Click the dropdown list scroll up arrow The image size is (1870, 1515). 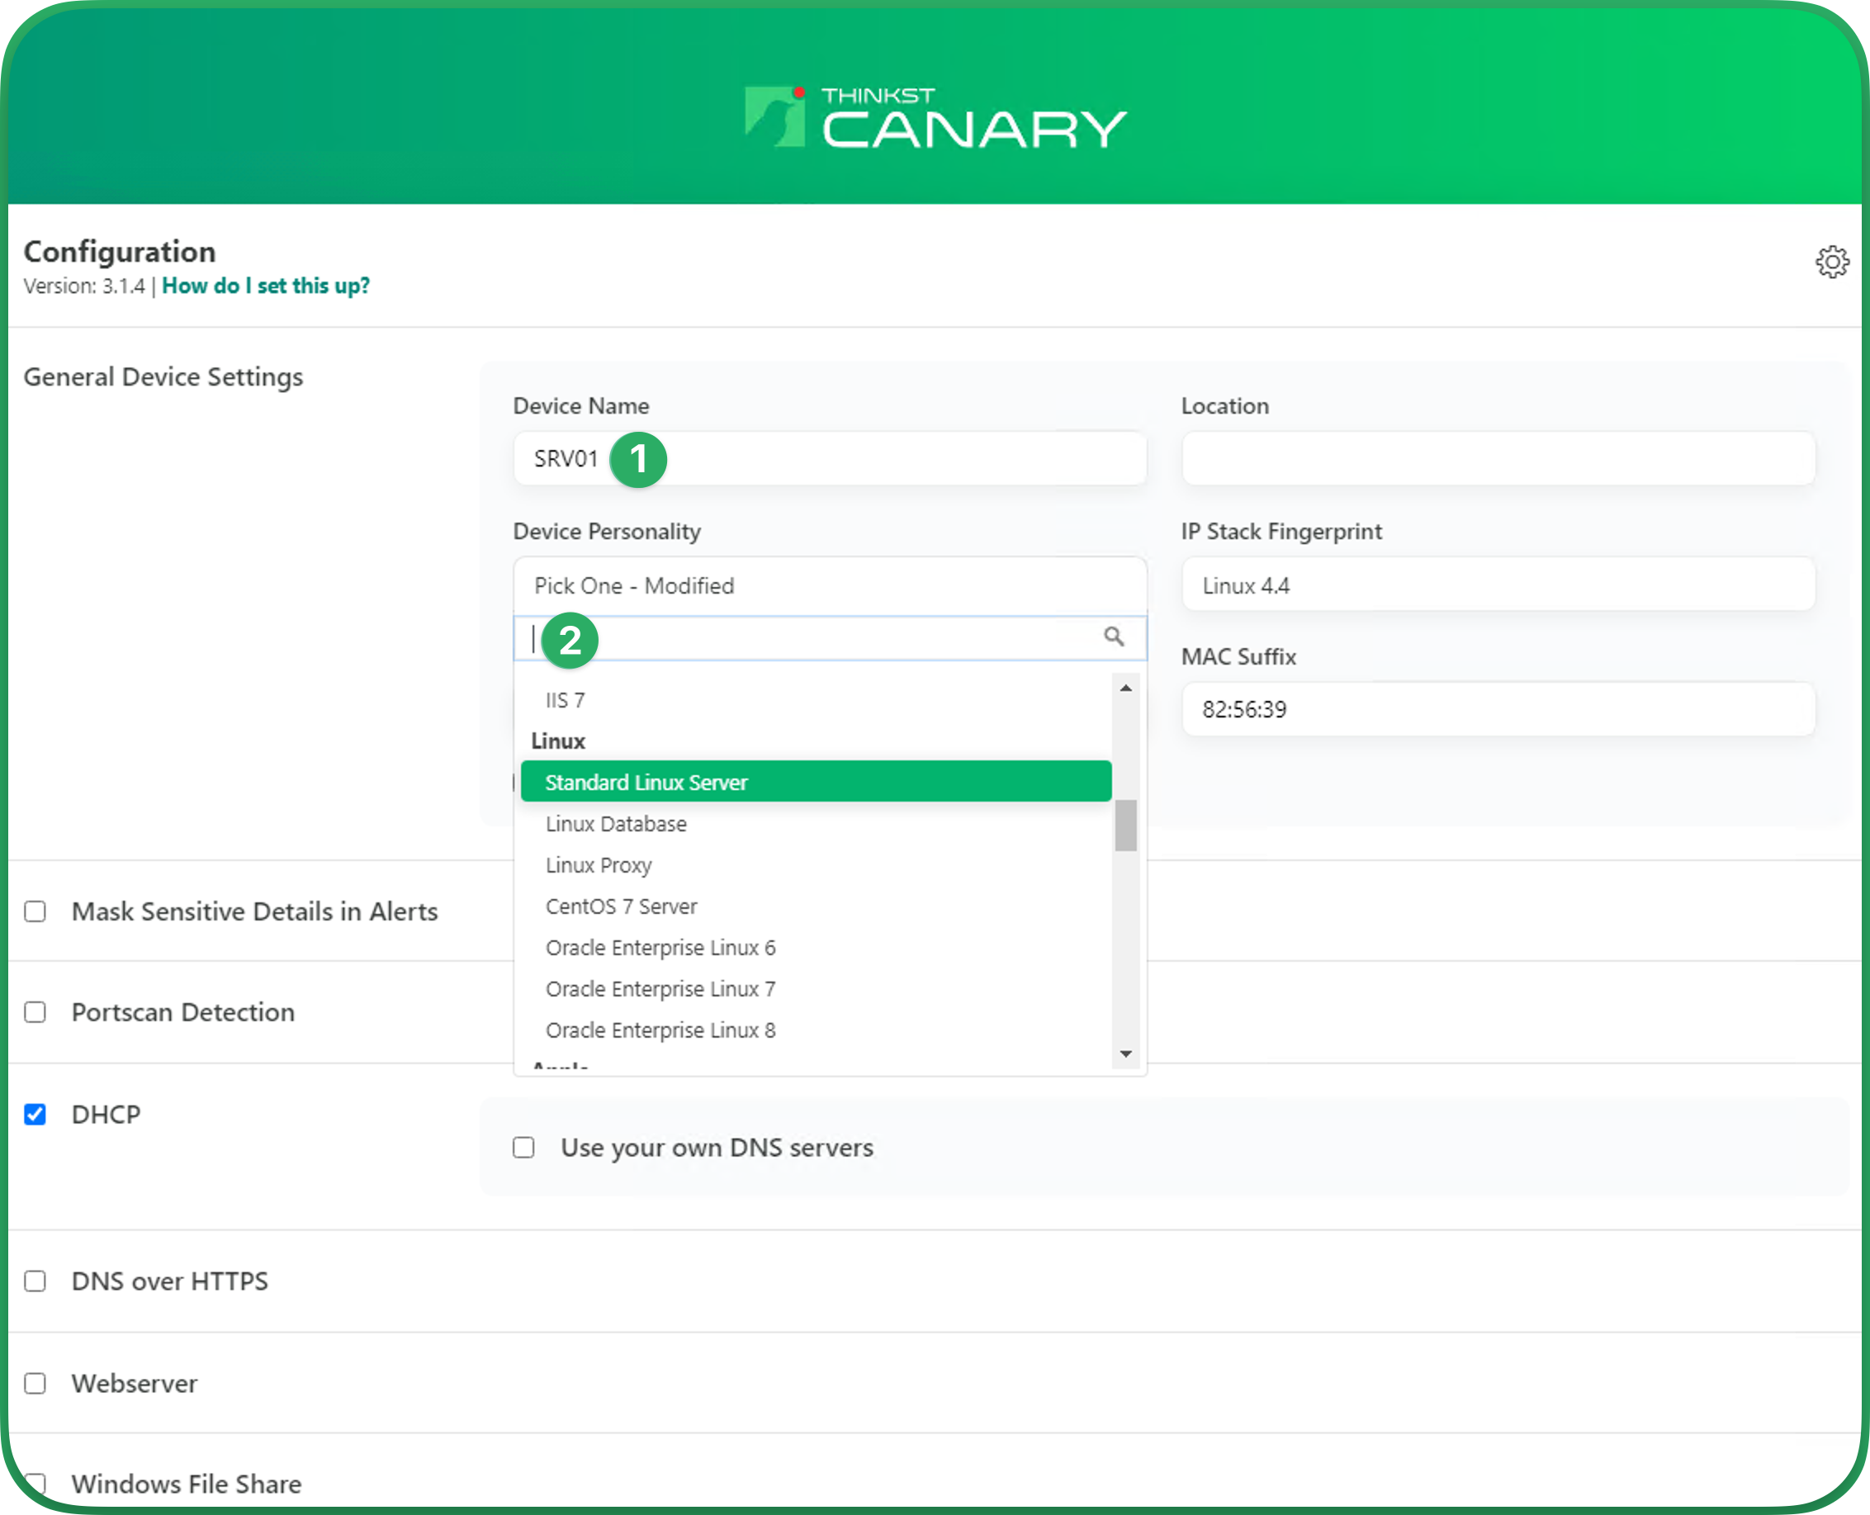coord(1125,689)
